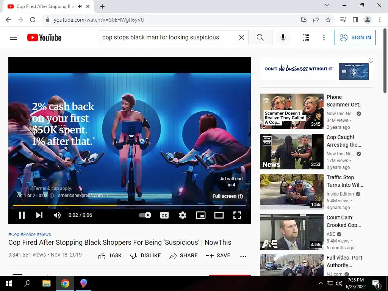The image size is (388, 291).
Task: Open the #Cop hashtag link
Action: point(14,234)
